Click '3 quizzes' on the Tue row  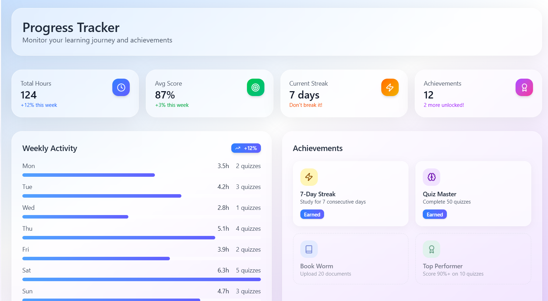point(248,187)
